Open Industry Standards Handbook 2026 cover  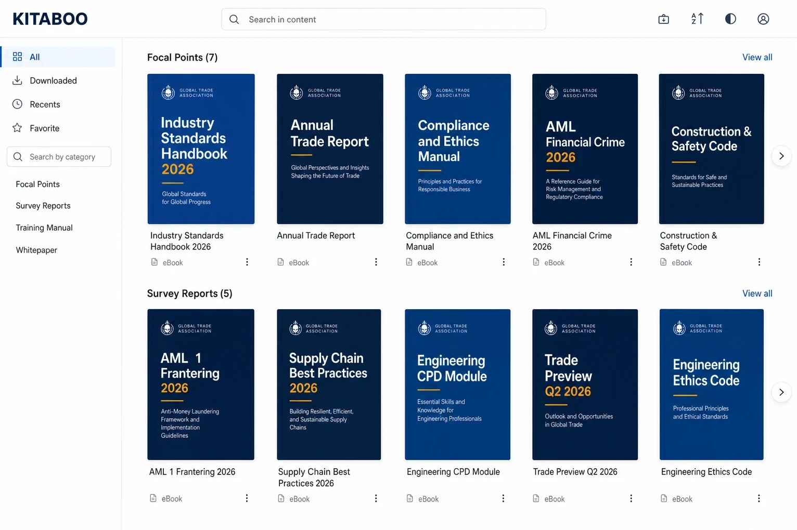[x=201, y=149]
